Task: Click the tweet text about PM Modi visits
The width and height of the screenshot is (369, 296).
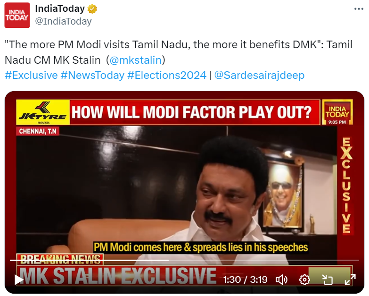Action: [x=179, y=52]
